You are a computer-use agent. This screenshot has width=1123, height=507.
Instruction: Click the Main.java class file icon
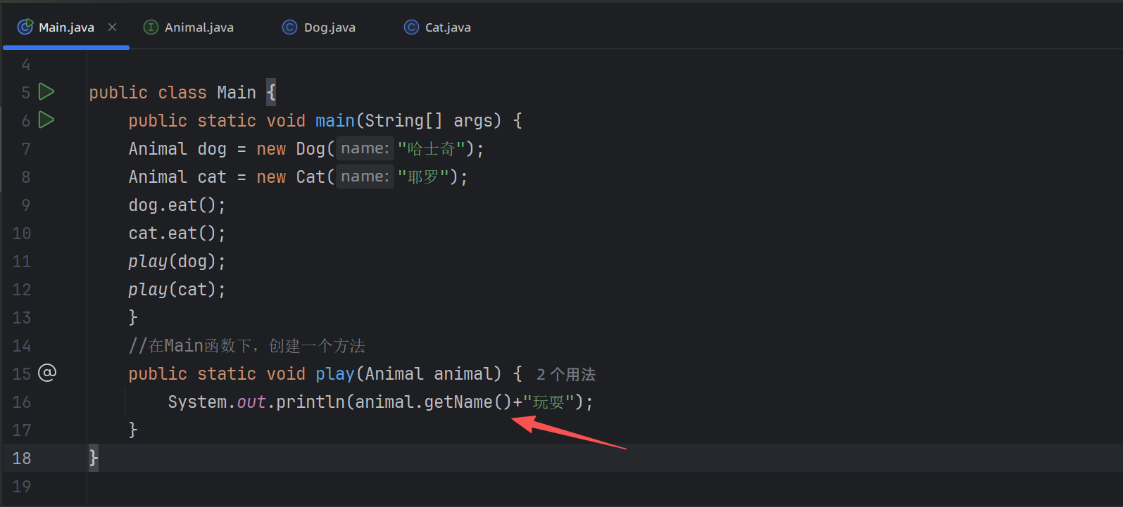coord(25,27)
